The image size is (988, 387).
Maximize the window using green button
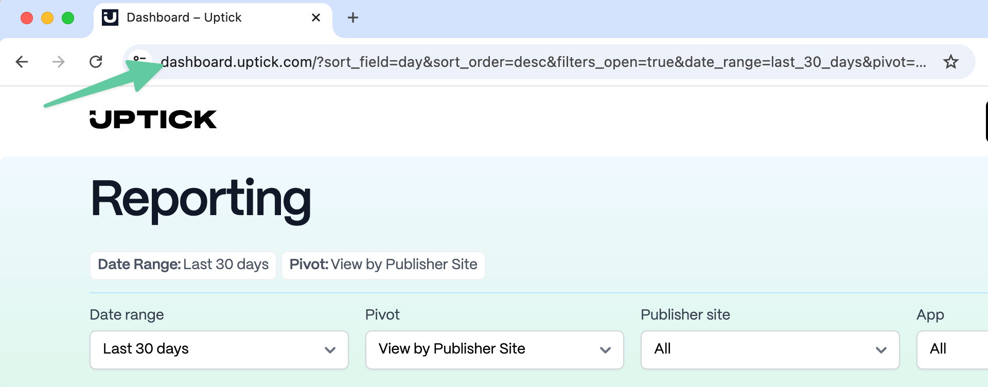point(68,18)
